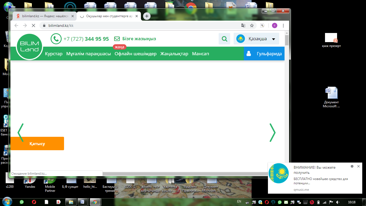Click the green phone icon

click(56, 39)
